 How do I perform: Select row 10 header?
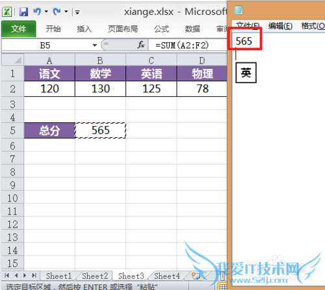click(12, 198)
